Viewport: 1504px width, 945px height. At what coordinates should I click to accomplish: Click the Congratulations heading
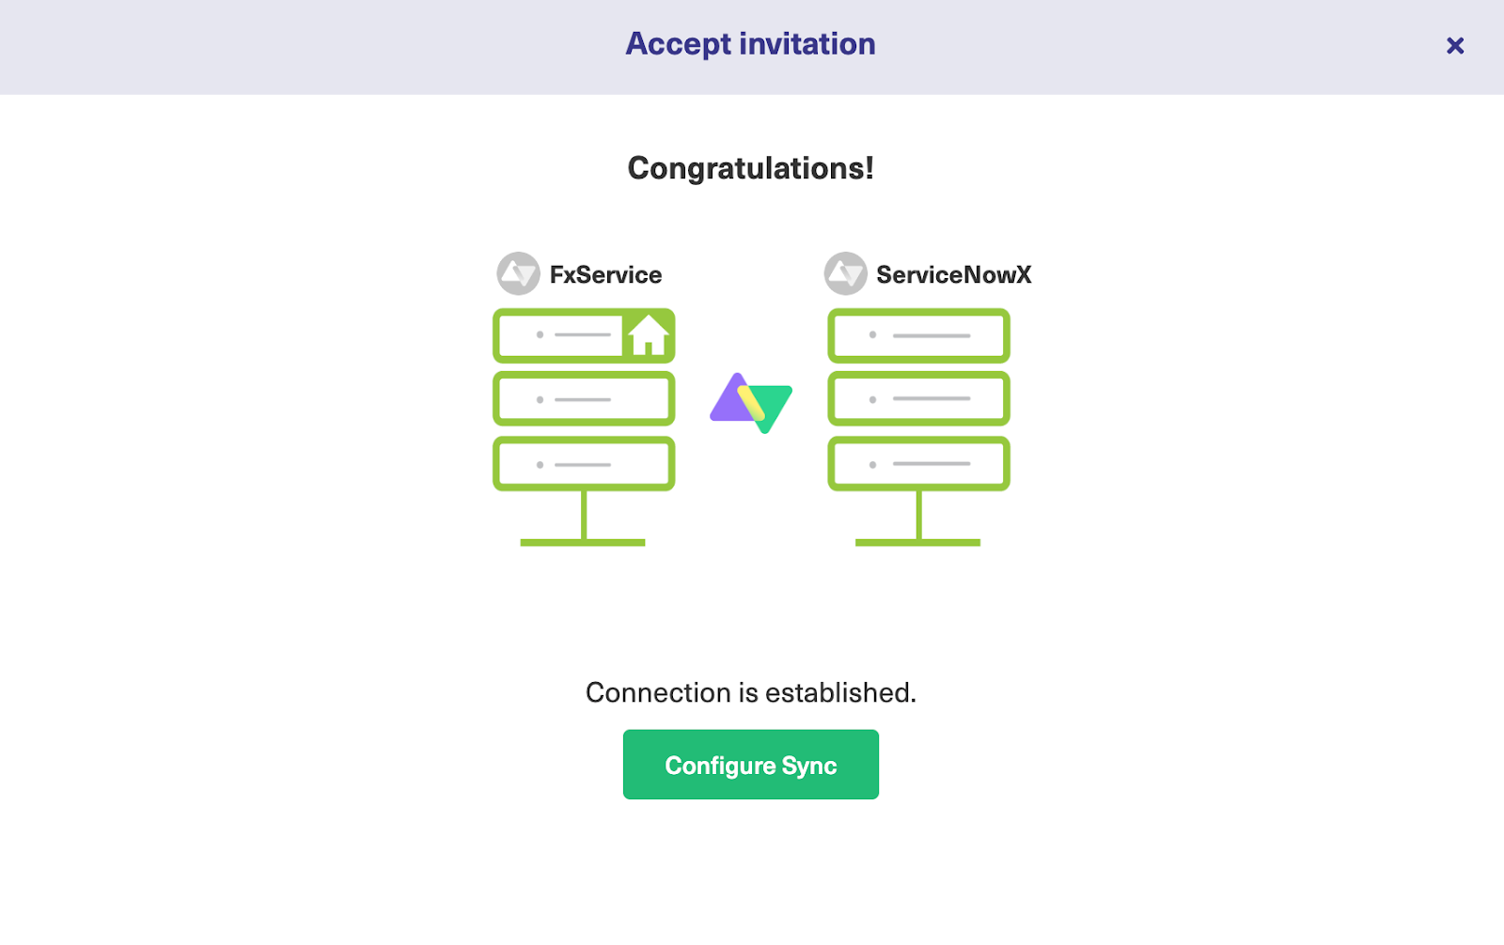coord(751,169)
